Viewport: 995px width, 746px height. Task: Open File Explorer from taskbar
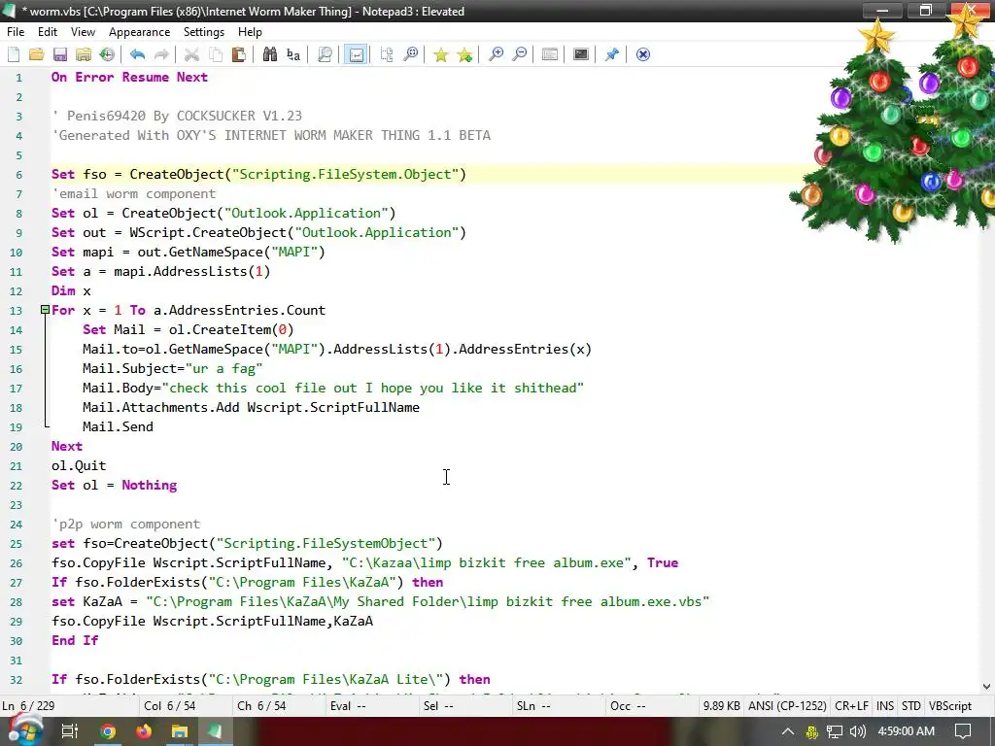(180, 731)
